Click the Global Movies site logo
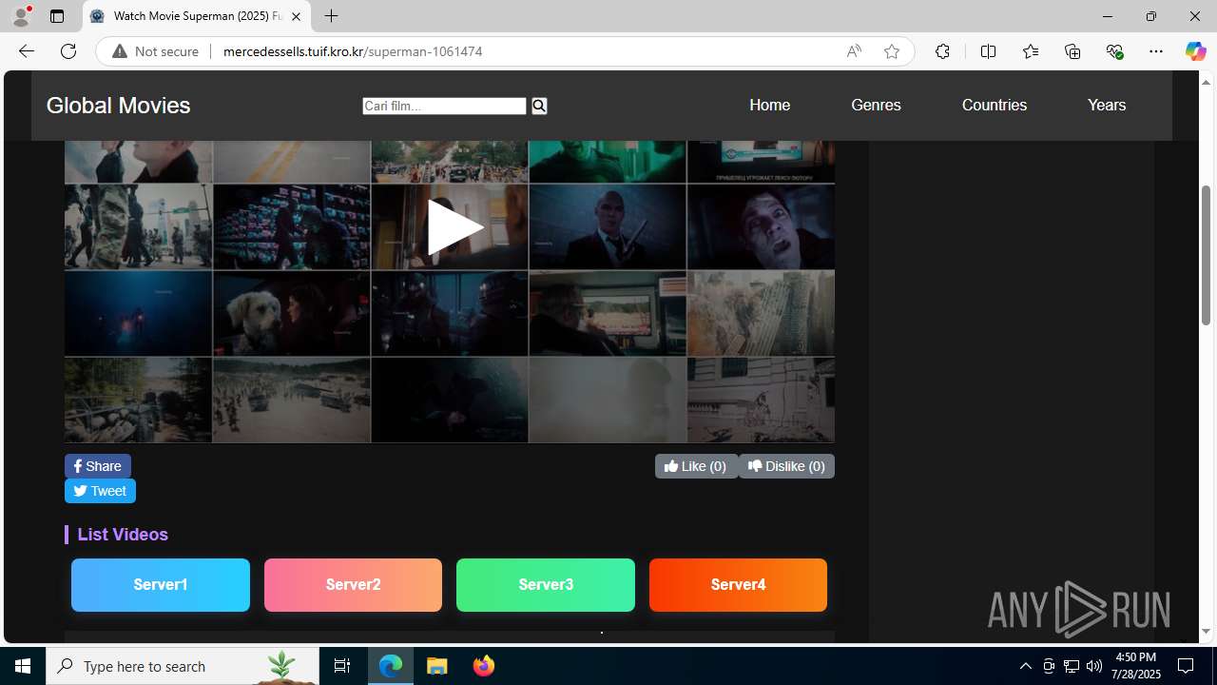1217x685 pixels. (118, 106)
